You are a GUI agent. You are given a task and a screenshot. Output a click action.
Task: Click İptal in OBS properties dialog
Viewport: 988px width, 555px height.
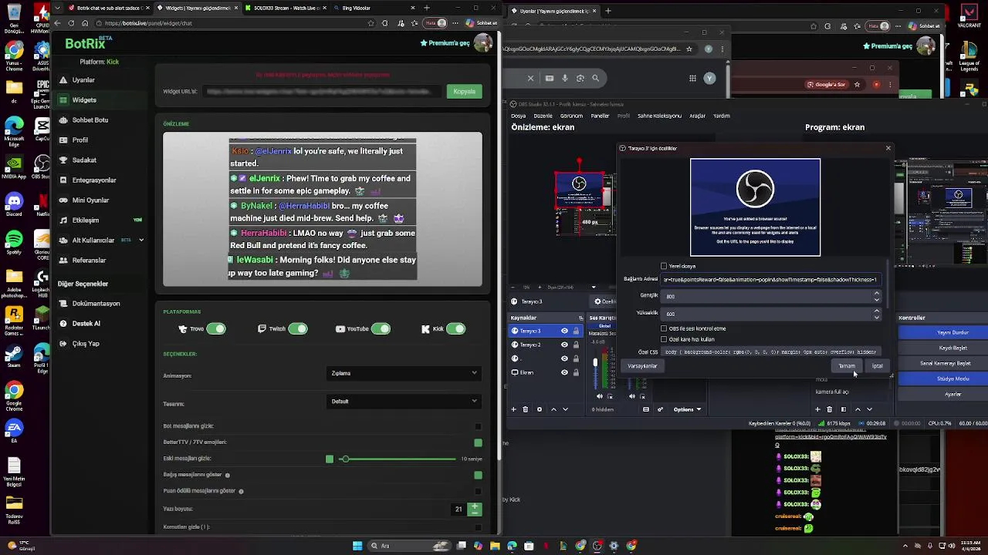878,366
